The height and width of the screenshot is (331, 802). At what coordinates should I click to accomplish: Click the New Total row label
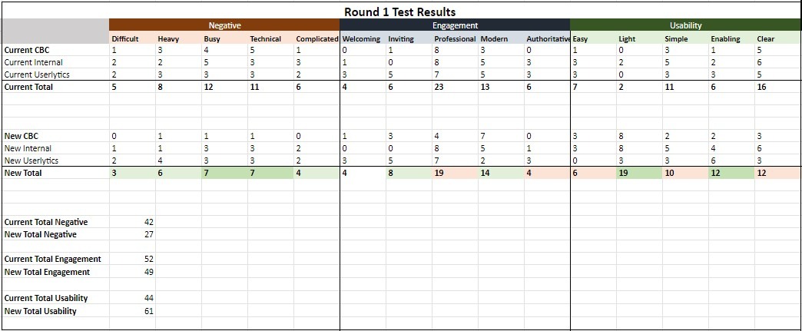pos(23,174)
